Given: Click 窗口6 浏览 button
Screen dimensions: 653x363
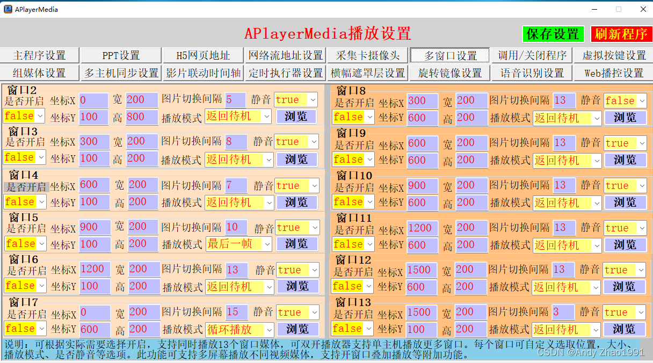Looking at the screenshot, I should (x=299, y=287).
